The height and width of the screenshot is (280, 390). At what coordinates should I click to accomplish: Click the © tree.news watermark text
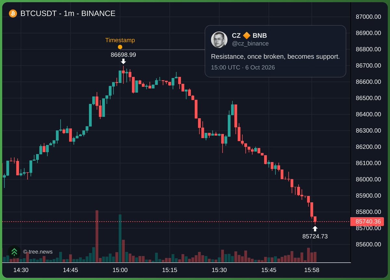(38, 252)
